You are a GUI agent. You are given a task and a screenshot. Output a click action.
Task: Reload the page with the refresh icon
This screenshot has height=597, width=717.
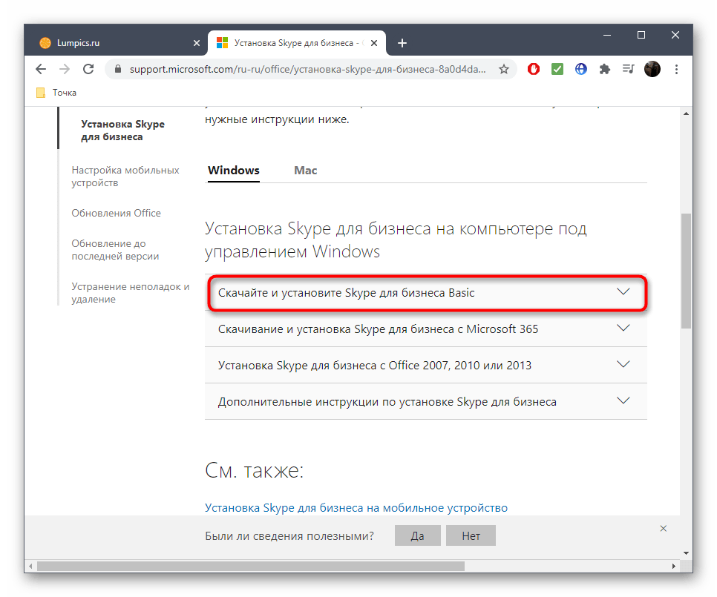pos(88,69)
